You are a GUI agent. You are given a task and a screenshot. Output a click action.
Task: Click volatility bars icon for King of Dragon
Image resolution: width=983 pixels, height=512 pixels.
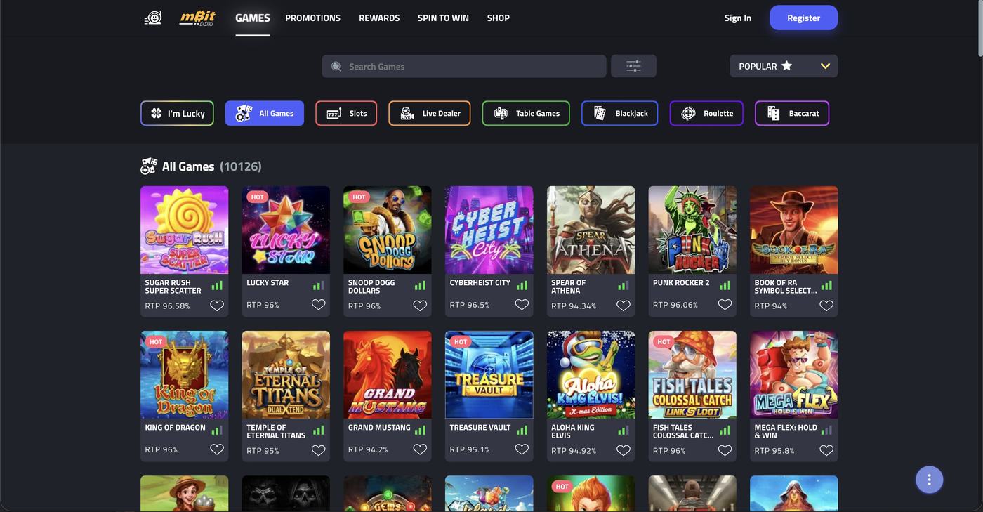(x=217, y=431)
